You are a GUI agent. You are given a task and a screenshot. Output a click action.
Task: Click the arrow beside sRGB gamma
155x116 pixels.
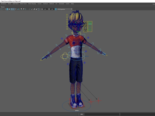click(x=71, y=9)
